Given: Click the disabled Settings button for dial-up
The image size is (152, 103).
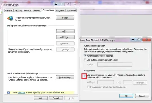Looking at the screenshot, I should [65, 50].
